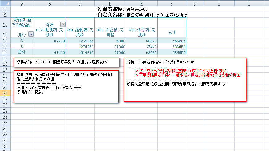Select column H header
The width and height of the screenshot is (269, 151).
[x=219, y=4]
